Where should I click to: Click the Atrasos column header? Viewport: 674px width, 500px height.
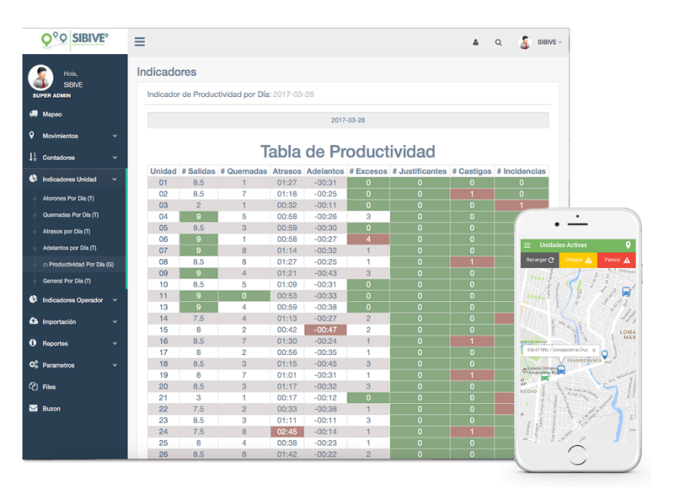tap(287, 171)
